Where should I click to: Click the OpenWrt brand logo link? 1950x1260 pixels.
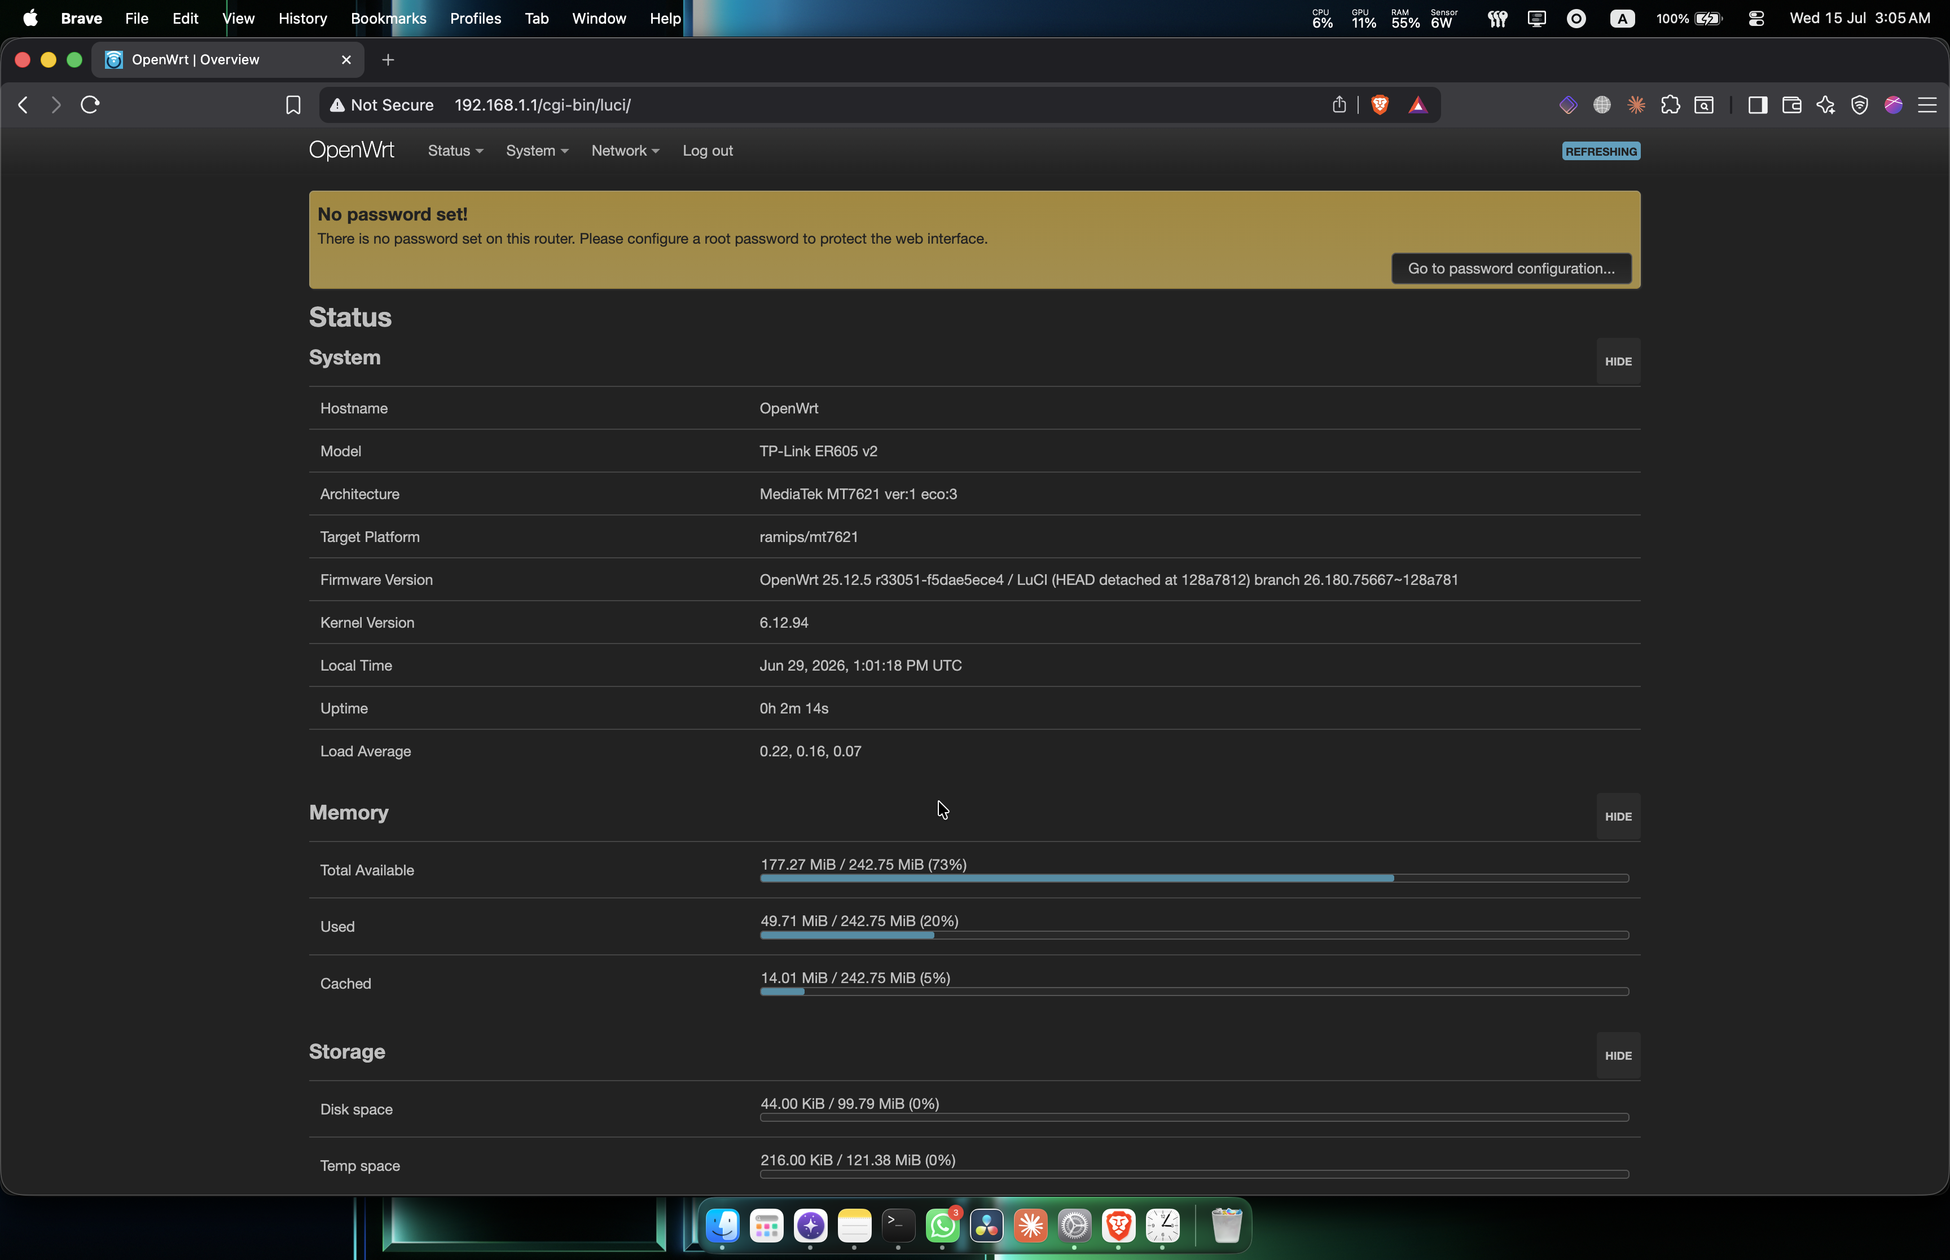(351, 151)
